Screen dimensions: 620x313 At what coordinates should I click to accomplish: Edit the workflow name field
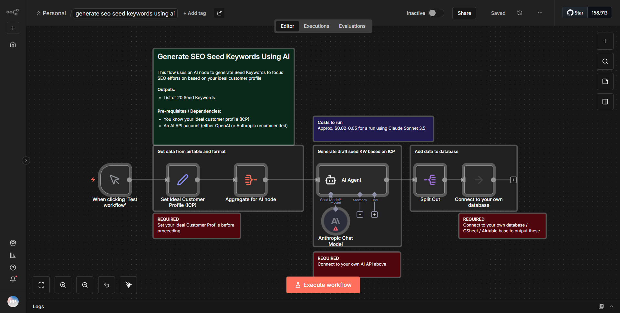click(x=125, y=13)
